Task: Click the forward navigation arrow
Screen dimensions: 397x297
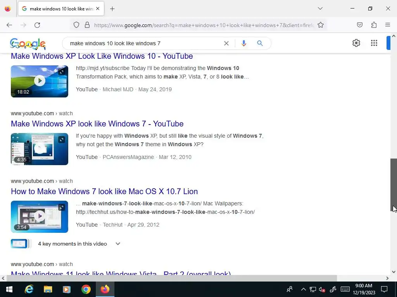Action: 23,25
